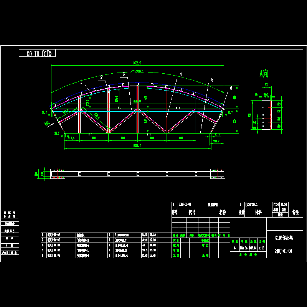This screenshot has height=307, width=307.
Task: Click part callout number 2
Action: (101, 77)
